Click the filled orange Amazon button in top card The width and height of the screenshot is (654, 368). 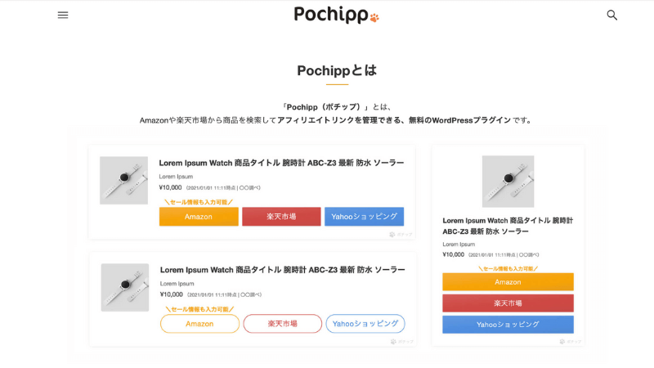[x=199, y=217]
